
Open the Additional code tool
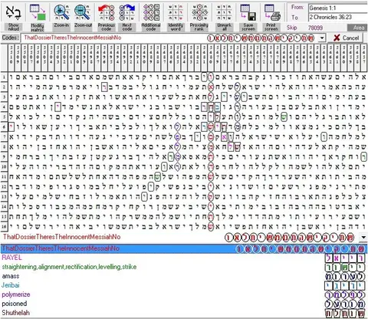pyautogui.click(x=151, y=12)
